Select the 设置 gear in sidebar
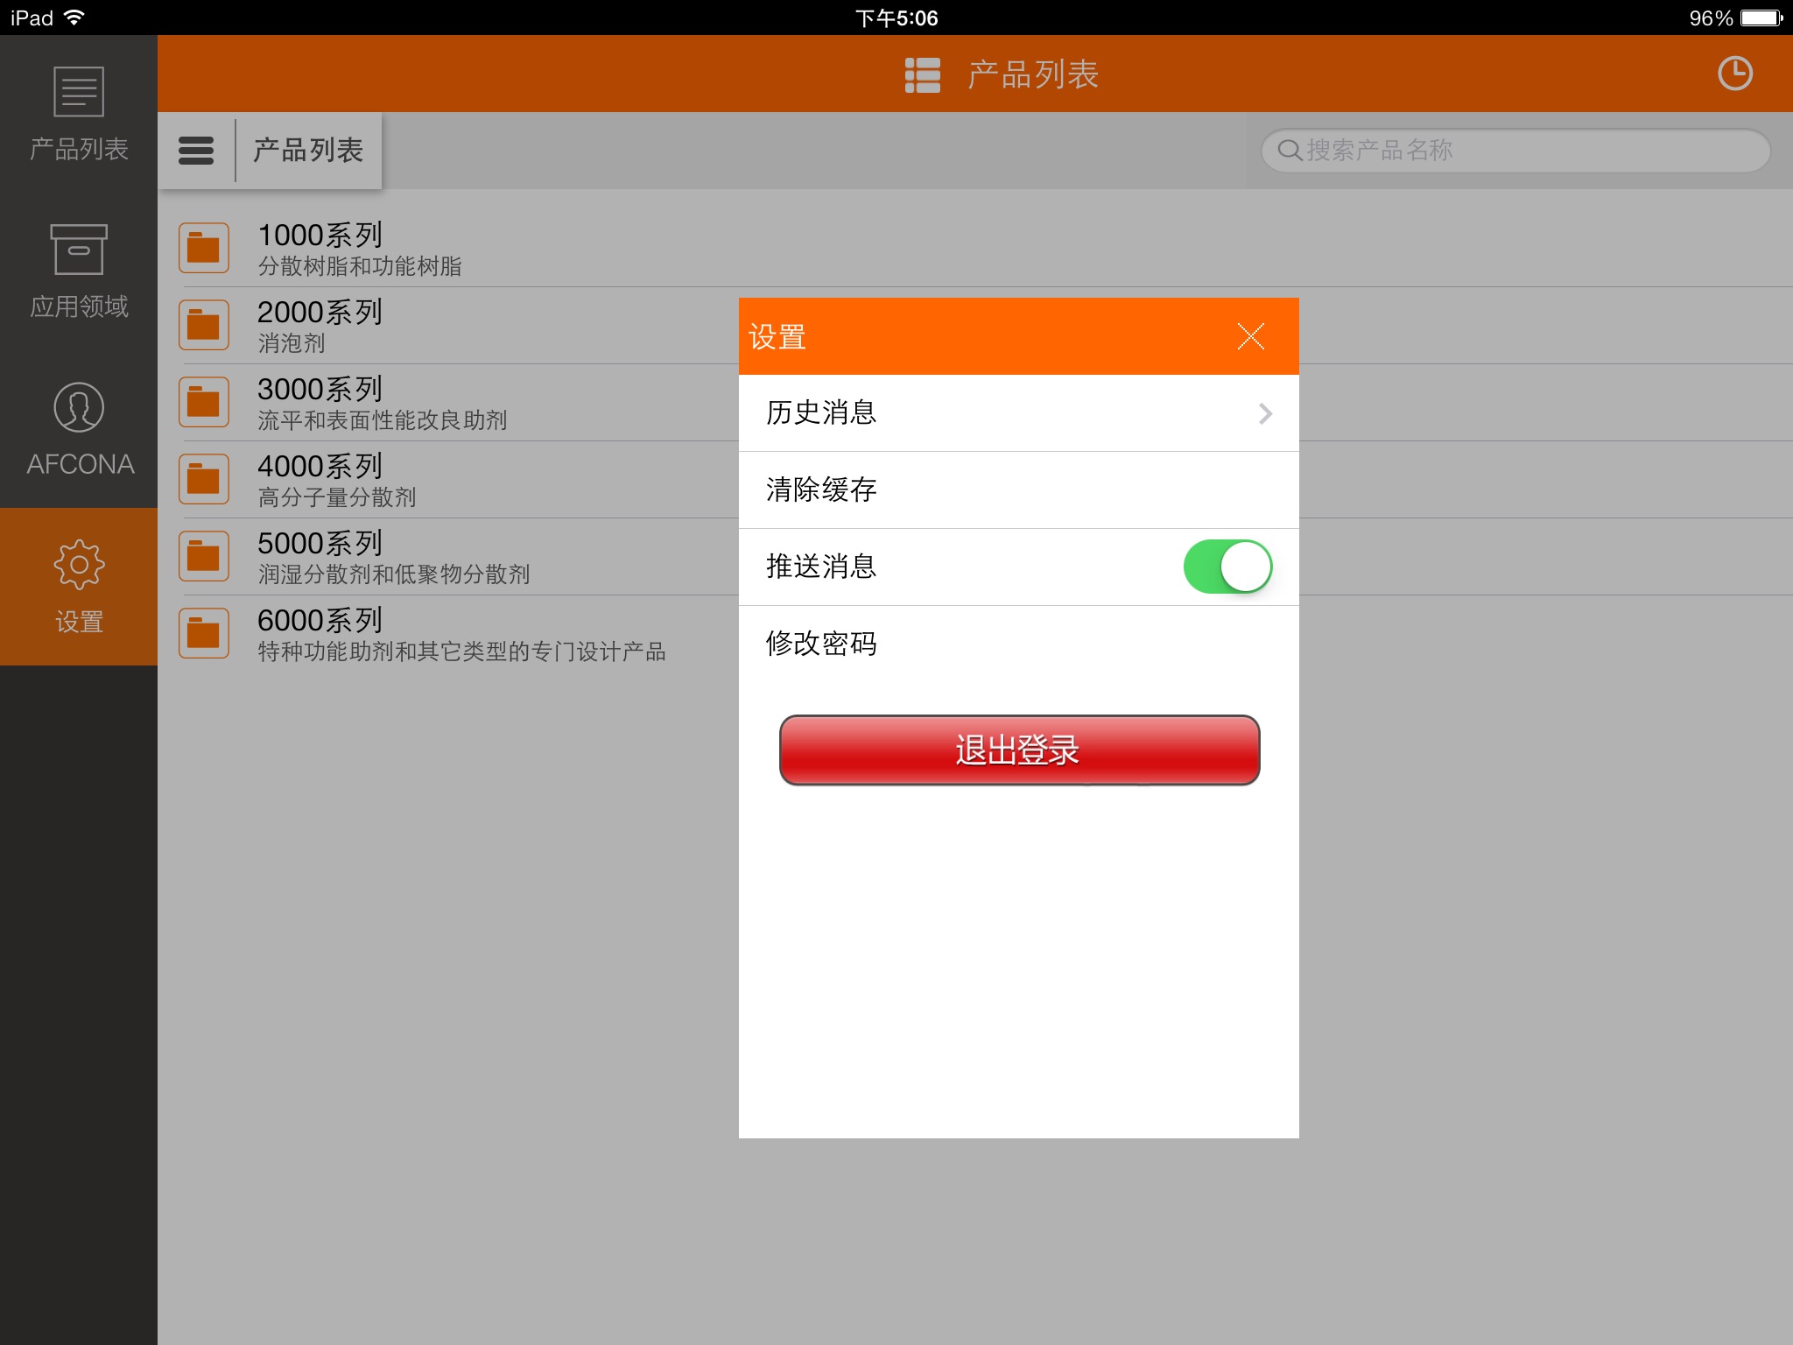The image size is (1793, 1345). click(79, 565)
